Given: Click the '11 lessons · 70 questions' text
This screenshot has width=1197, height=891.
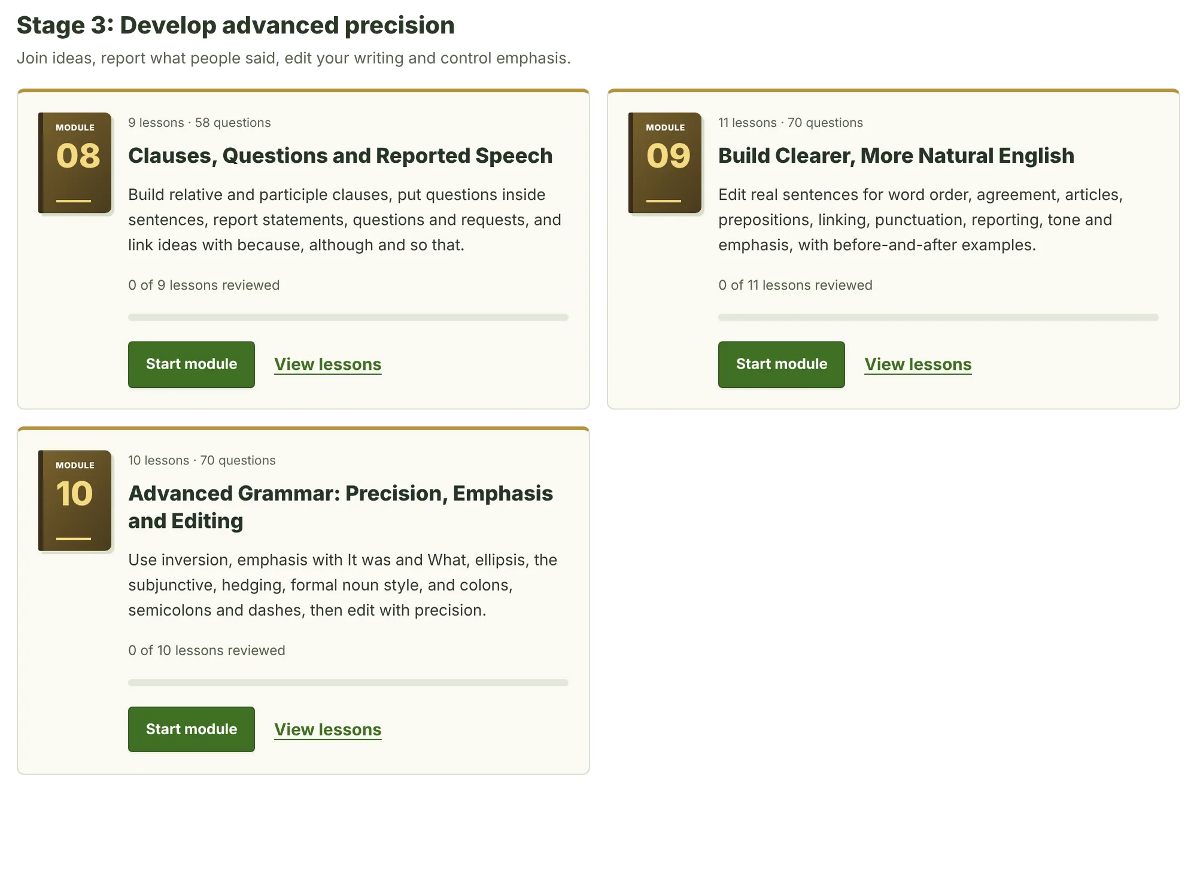Looking at the screenshot, I should [791, 123].
